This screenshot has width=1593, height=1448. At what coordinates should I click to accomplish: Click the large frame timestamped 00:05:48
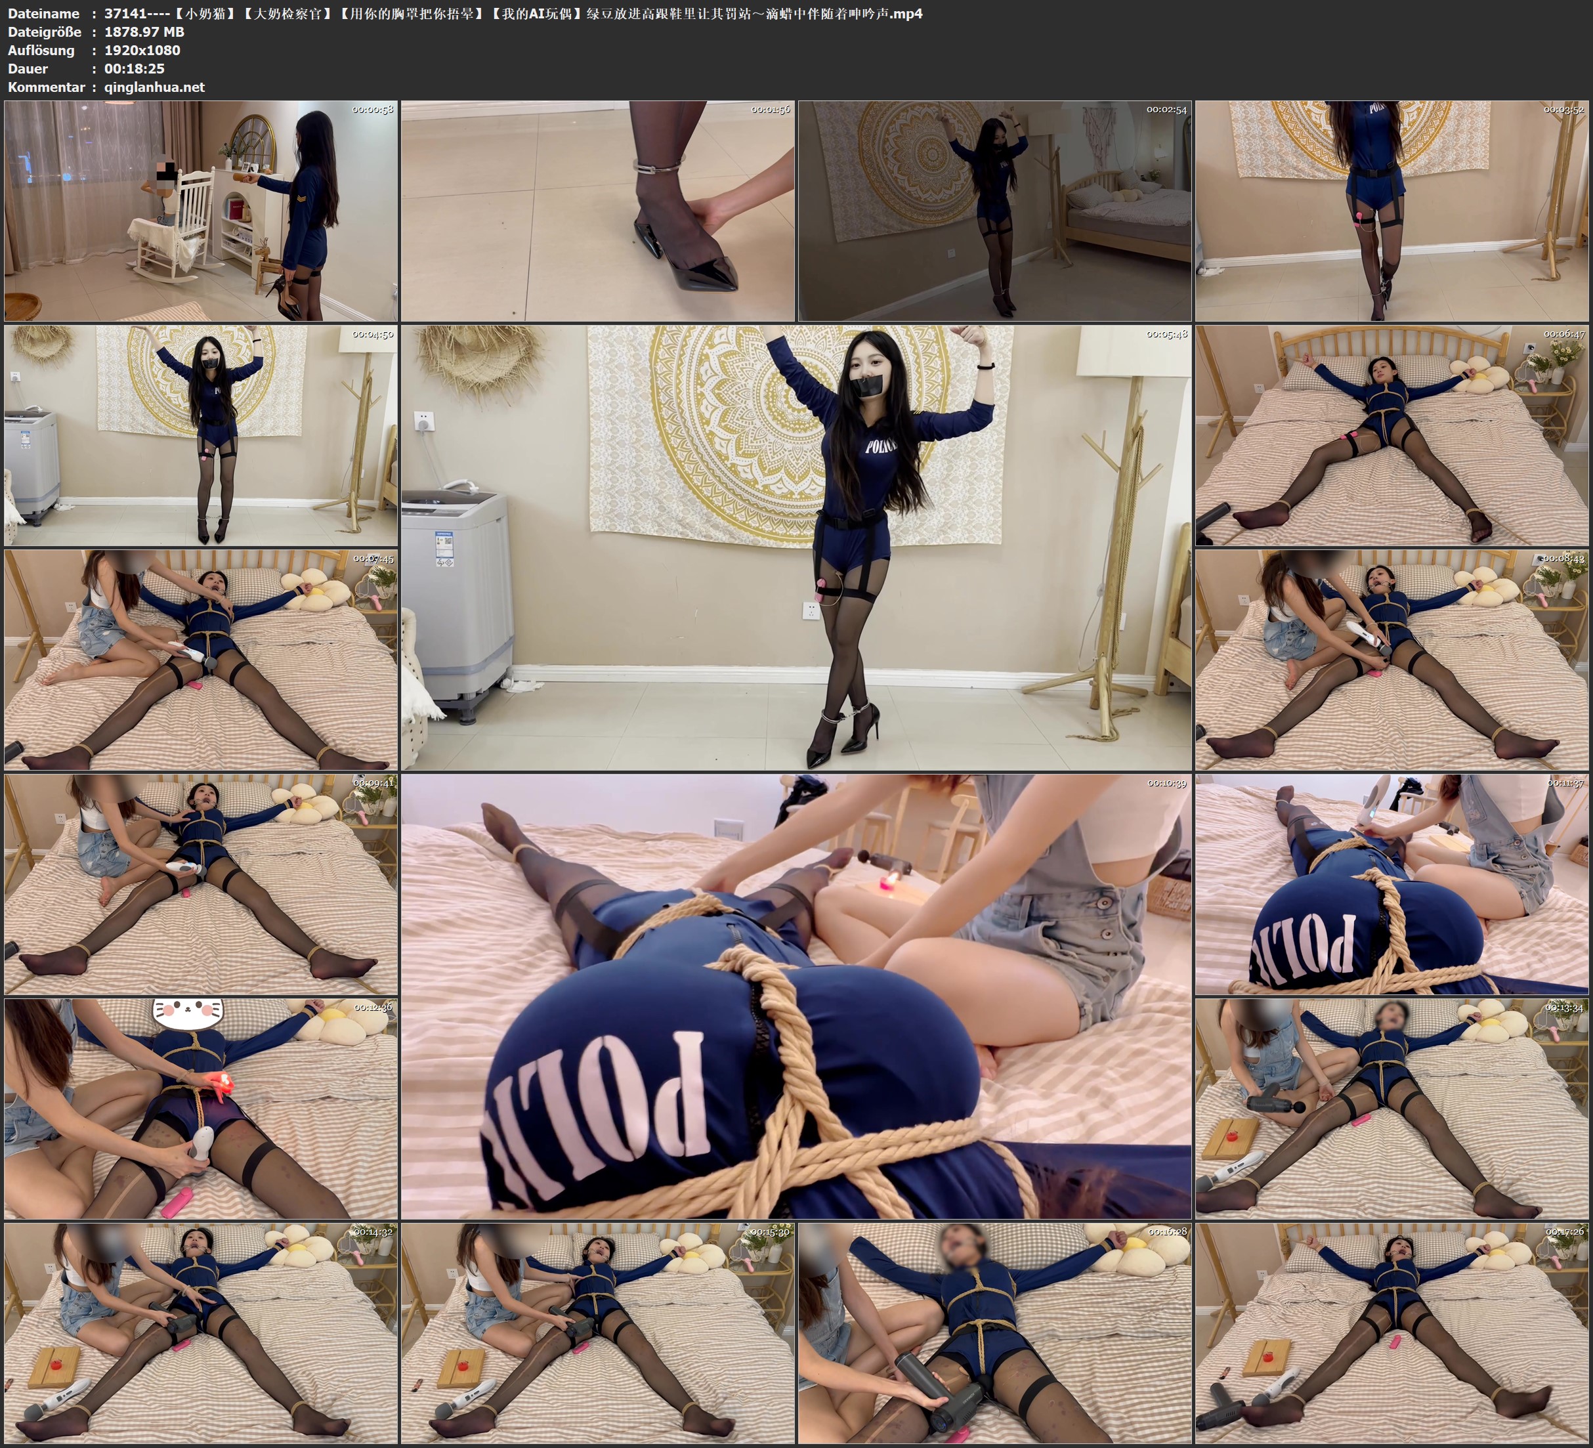coord(796,547)
